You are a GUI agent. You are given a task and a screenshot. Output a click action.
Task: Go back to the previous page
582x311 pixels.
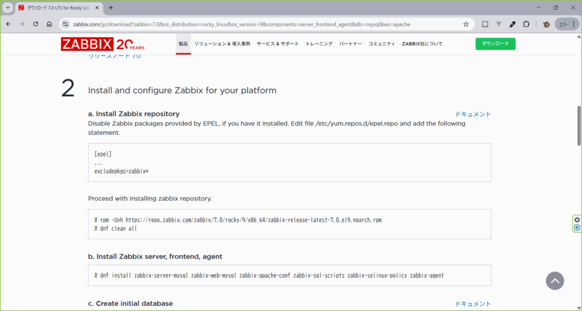(9, 24)
